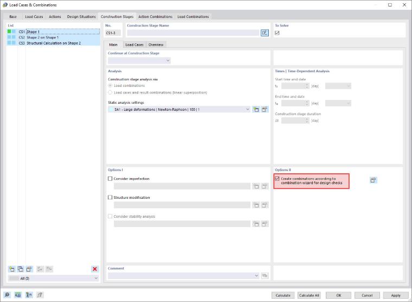Click edit structure modification icon

click(x=265, y=205)
